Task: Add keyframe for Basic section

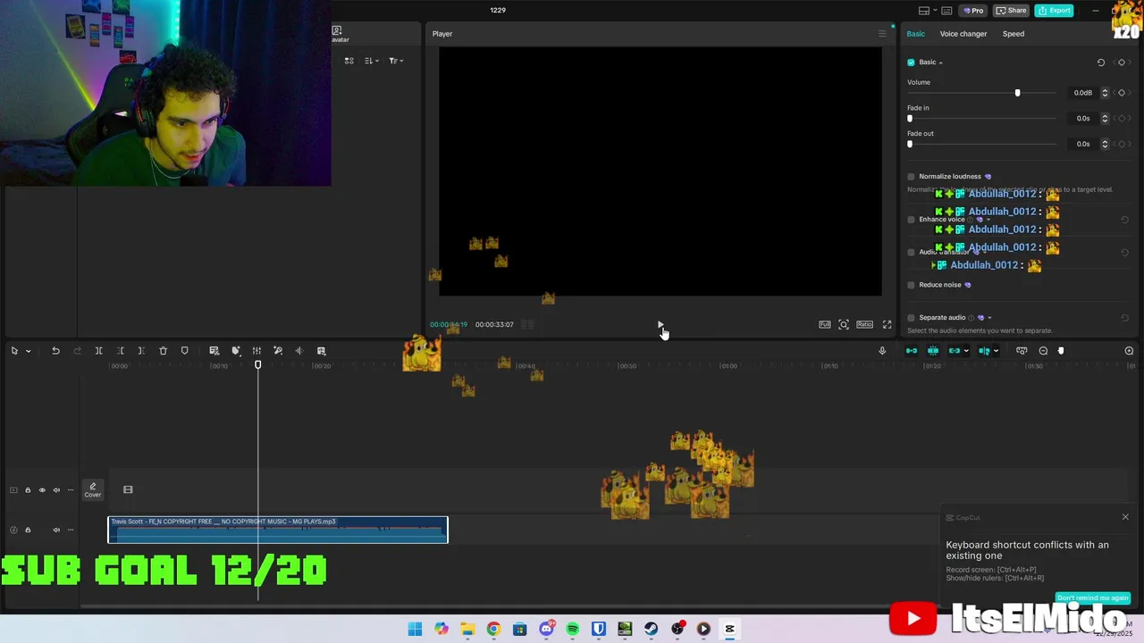Action: [x=1122, y=63]
